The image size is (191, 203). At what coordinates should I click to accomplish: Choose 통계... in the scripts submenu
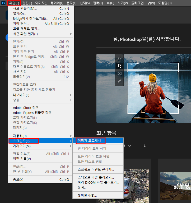click(98, 188)
